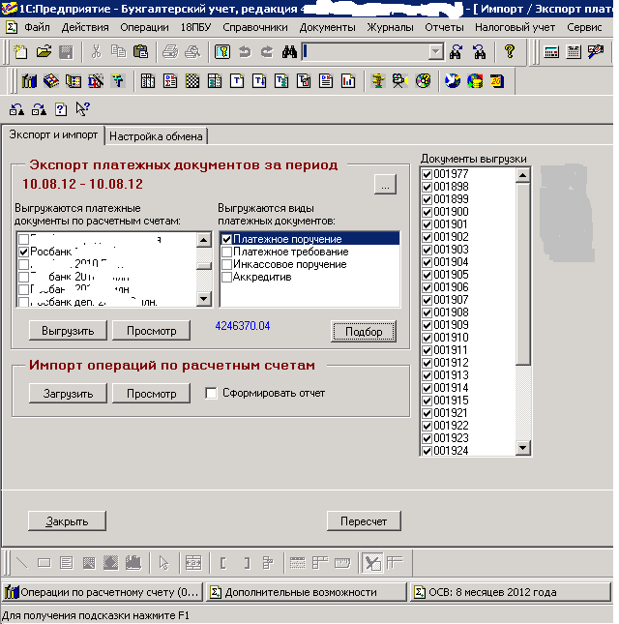619x624 pixels.
Task: Open the calculator icon in toolbar
Action: pos(551,51)
